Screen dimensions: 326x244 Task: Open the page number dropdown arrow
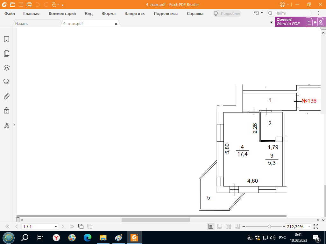pos(56,227)
